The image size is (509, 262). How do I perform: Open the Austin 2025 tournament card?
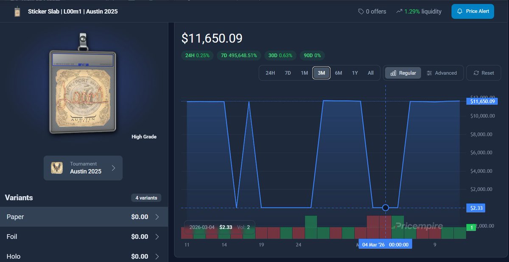(x=83, y=168)
